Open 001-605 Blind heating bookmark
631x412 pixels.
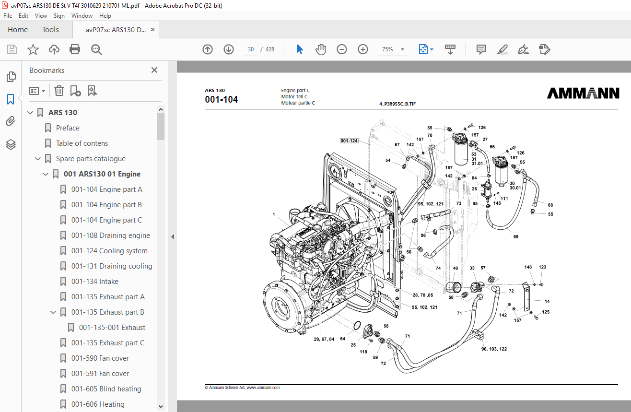[x=106, y=389]
